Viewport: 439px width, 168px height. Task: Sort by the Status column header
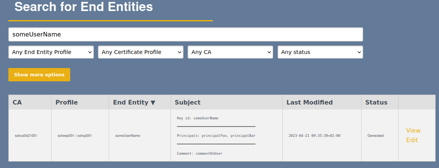(x=376, y=102)
